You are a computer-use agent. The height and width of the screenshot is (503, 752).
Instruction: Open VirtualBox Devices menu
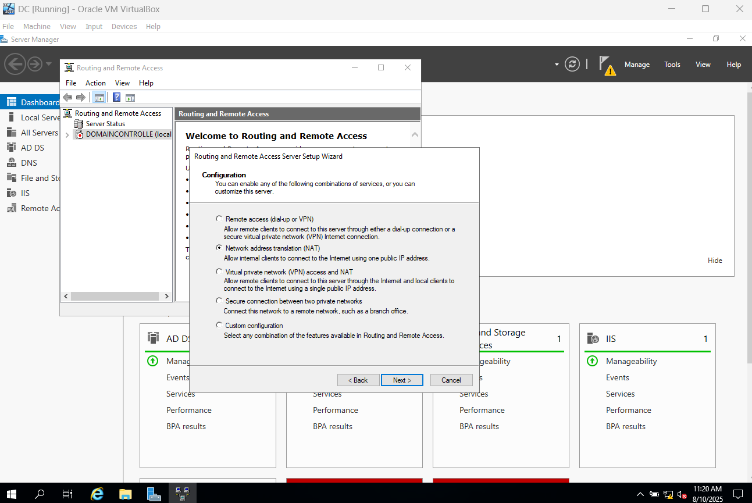pos(124,27)
